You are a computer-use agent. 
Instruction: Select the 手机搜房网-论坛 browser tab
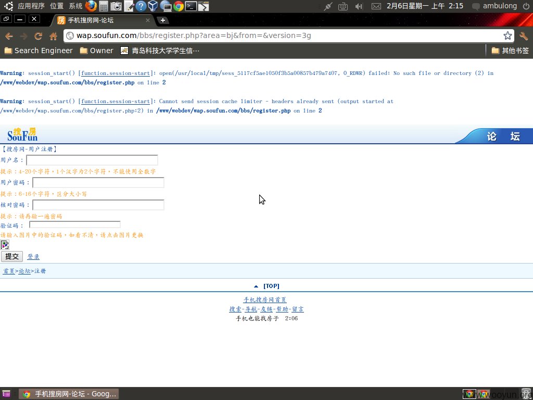[x=102, y=20]
